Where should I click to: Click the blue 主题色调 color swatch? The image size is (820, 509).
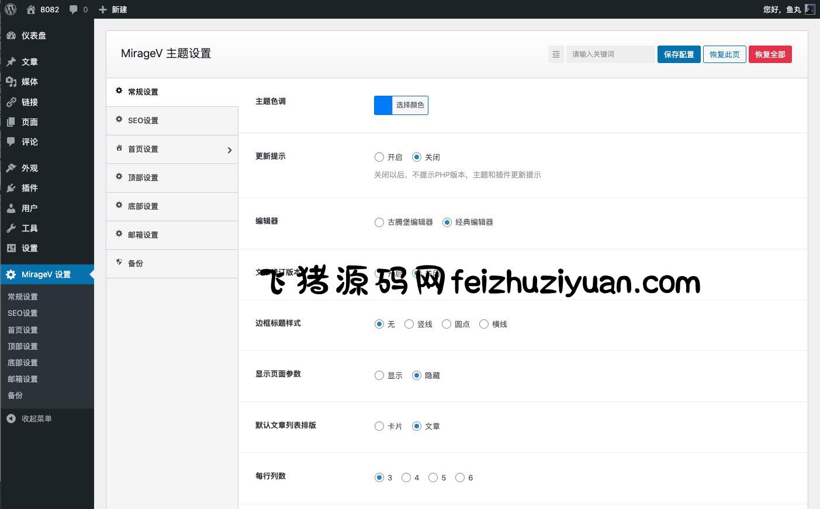coord(383,105)
